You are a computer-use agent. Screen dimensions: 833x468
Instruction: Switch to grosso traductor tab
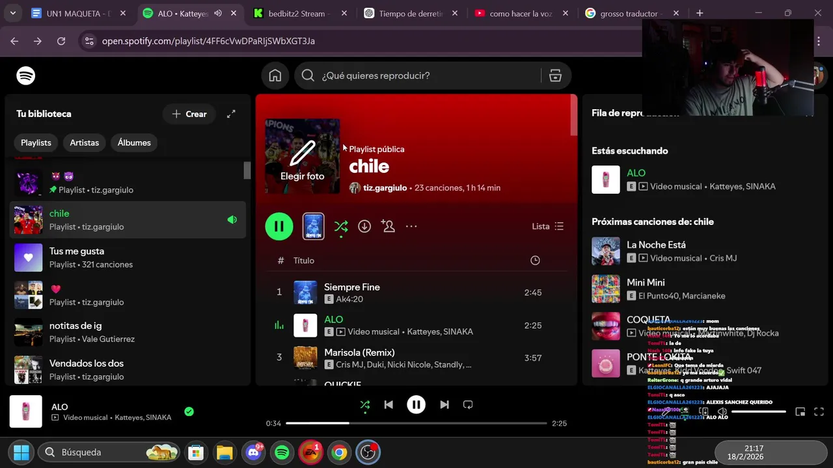point(631,13)
